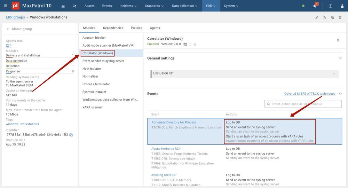Open the Events menu in top bar
Viewport: 348px width, 188px height.
pyautogui.click(x=107, y=6)
